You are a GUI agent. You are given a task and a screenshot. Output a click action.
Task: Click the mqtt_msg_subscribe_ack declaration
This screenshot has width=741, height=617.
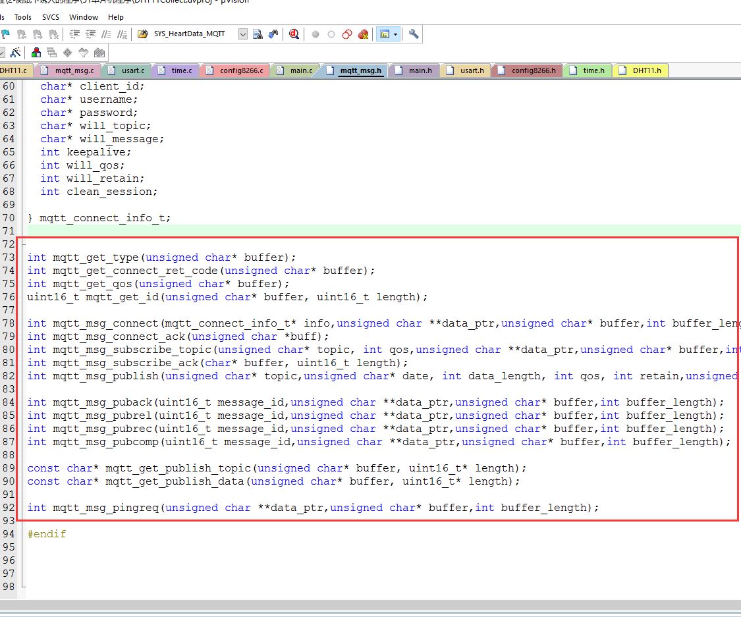point(217,363)
